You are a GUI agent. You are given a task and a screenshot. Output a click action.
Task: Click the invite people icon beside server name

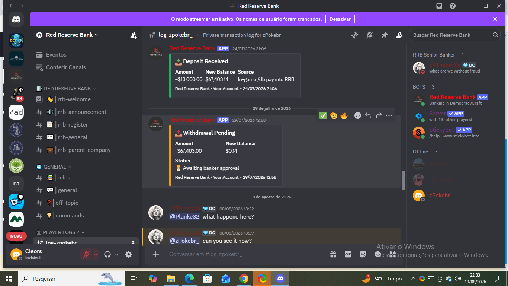pos(134,35)
